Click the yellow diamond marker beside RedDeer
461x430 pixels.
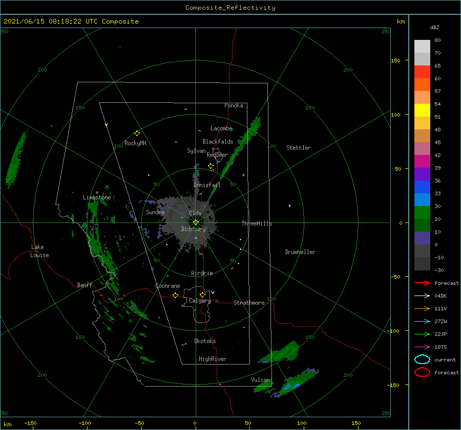point(211,166)
